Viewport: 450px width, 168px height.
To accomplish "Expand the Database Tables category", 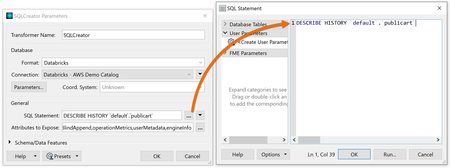I will (225, 24).
